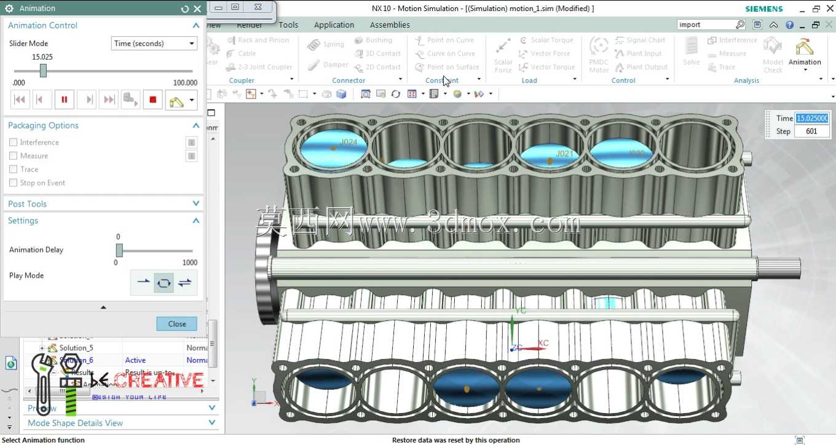Open the Application ribbon tab
836x445 pixels.
[334, 25]
